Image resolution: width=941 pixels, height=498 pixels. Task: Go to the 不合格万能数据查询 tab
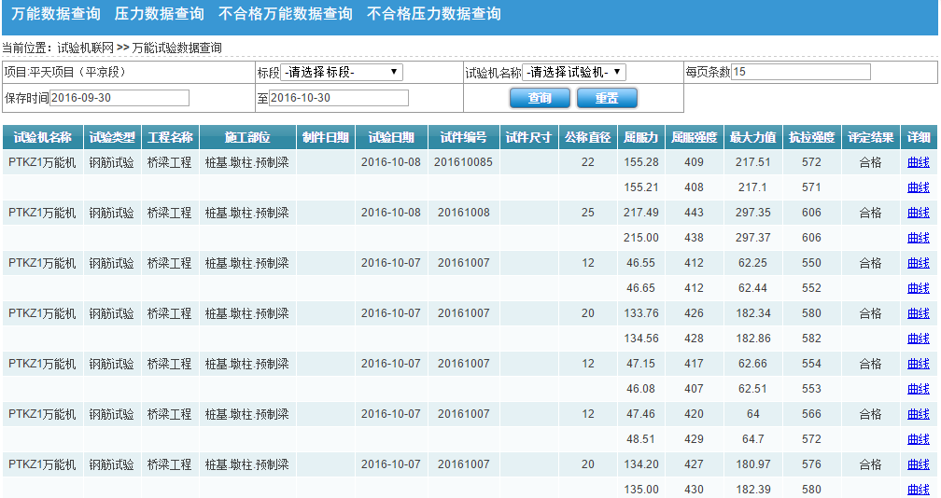click(286, 14)
